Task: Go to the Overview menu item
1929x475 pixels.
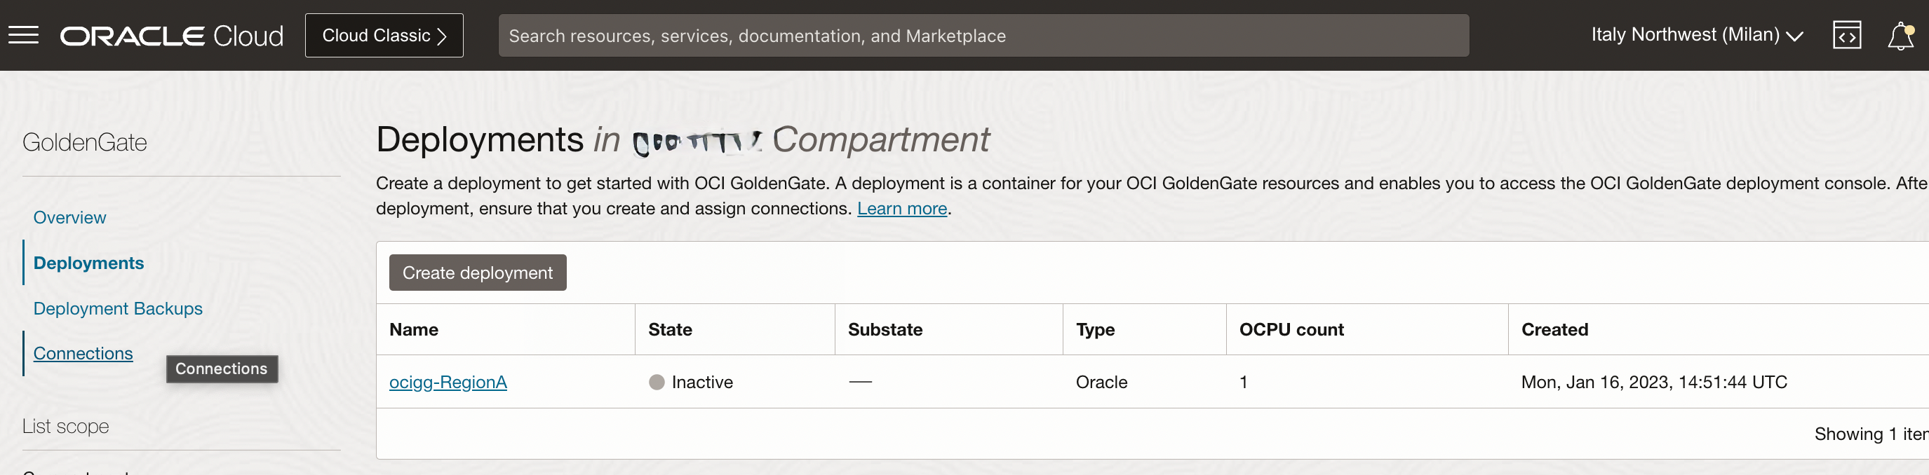Action: click(69, 218)
